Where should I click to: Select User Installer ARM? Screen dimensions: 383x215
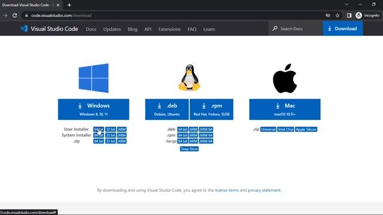(x=121, y=129)
